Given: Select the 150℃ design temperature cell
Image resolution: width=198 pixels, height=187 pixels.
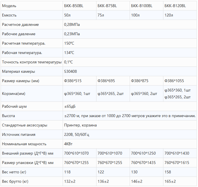Looking at the screenshot, I should coord(69,43).
